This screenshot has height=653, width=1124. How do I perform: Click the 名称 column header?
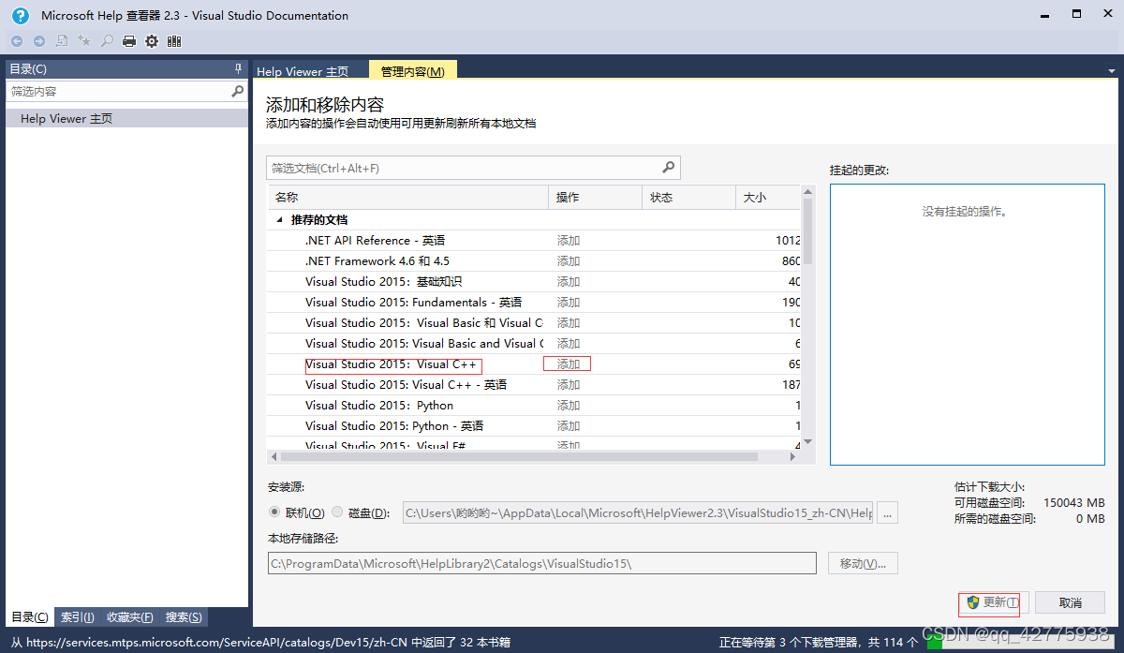point(407,197)
